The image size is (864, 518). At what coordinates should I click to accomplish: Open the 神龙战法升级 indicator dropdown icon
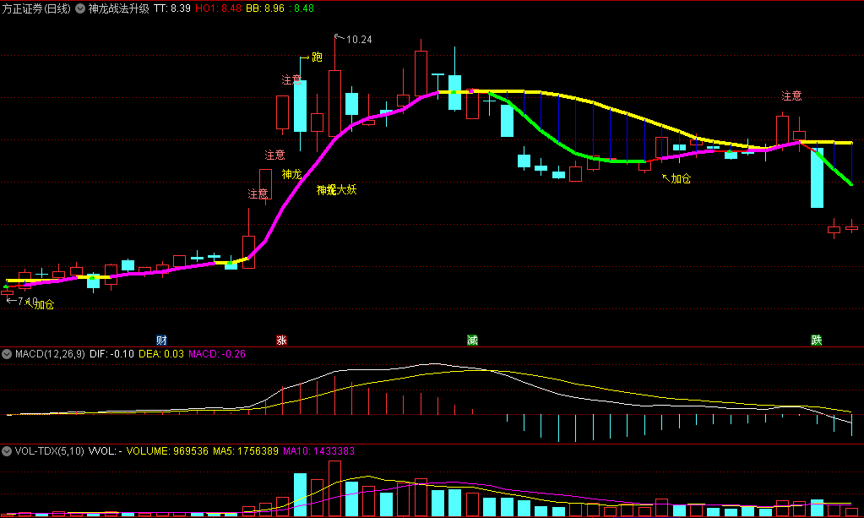click(x=80, y=8)
